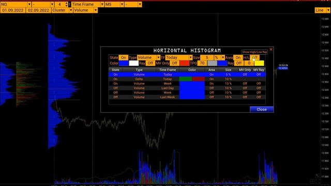Pick the red swatch after MV Only
This screenshot has height=186, width=331.
pyautogui.click(x=185, y=63)
